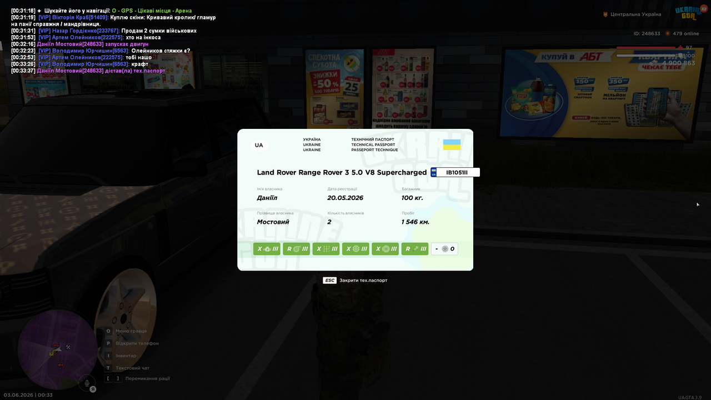The image size is (711, 400).
Task: Click the Відкрити телефон hint label
Action: pos(137,343)
